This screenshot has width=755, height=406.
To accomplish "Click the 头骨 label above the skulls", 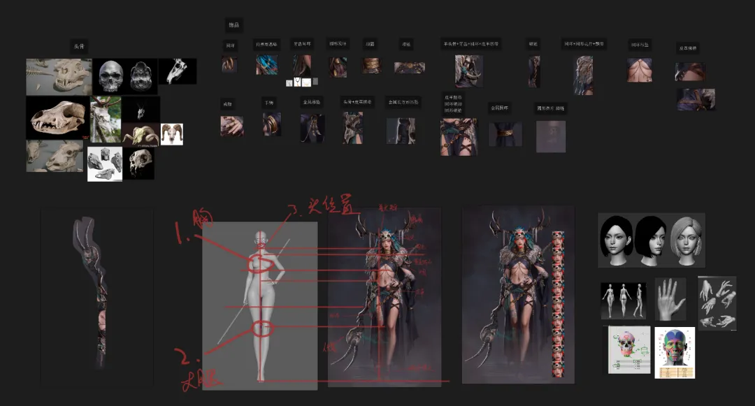I will tap(78, 47).
